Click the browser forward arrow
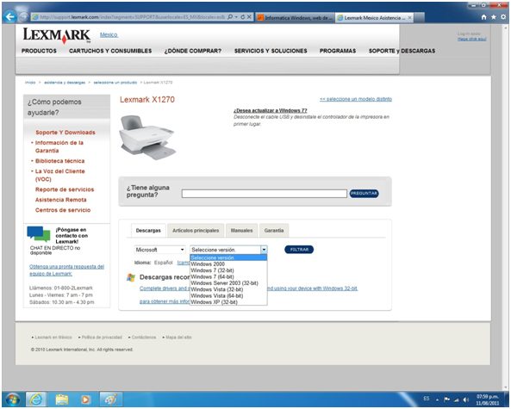 pyautogui.click(x=23, y=16)
